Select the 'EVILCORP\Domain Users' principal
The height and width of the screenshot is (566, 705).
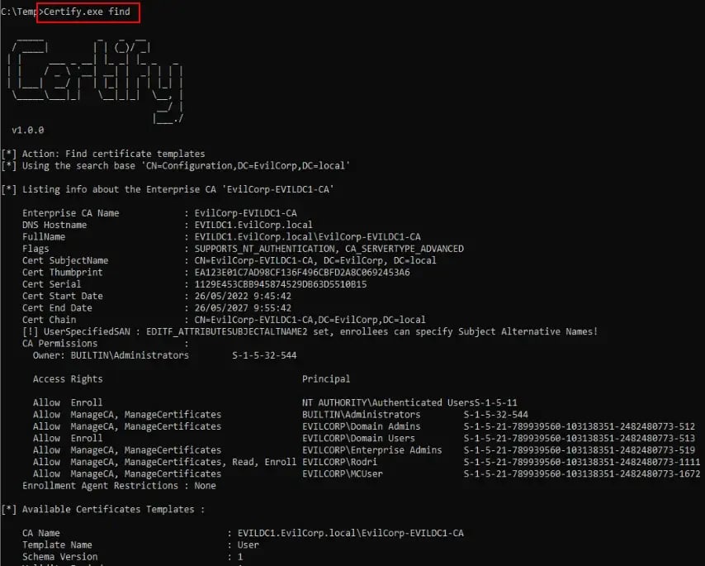tap(359, 438)
